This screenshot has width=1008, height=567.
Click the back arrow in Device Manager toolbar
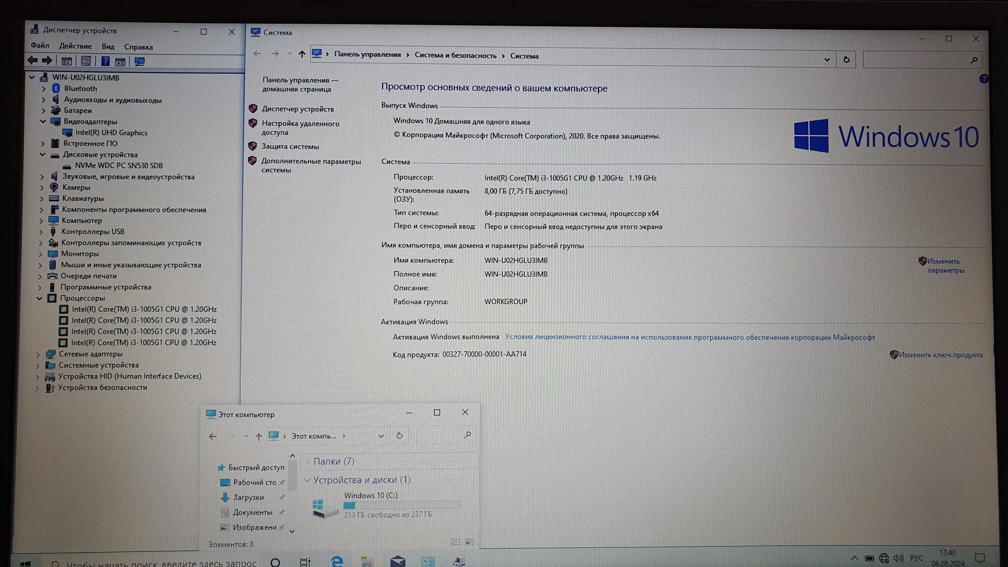pyautogui.click(x=32, y=61)
